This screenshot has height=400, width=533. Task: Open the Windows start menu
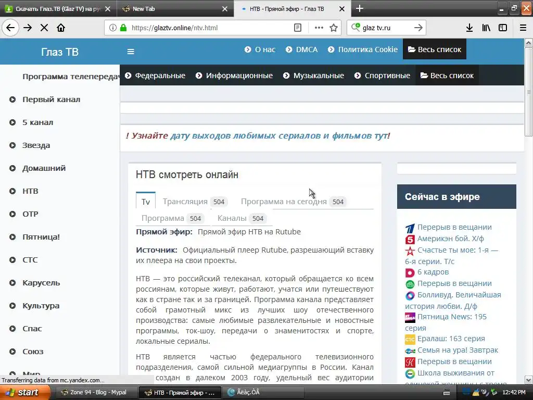coord(25,392)
